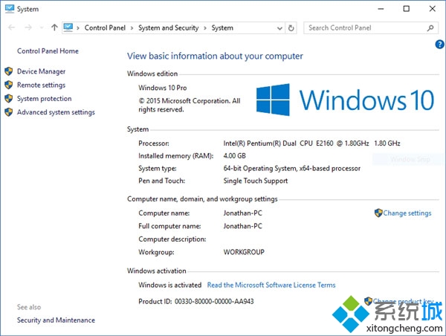The image size is (446, 336).
Task: Click the Single Touch Support value
Action: point(256,181)
